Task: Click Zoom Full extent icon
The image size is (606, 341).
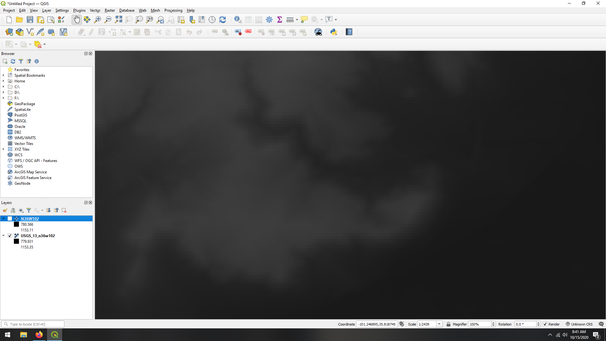Action: pos(118,20)
